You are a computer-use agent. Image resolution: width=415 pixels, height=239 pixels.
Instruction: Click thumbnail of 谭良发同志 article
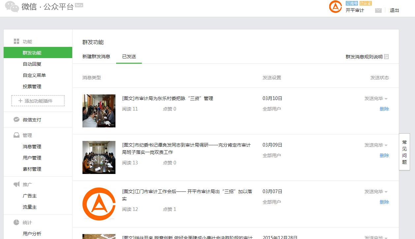pos(99,157)
